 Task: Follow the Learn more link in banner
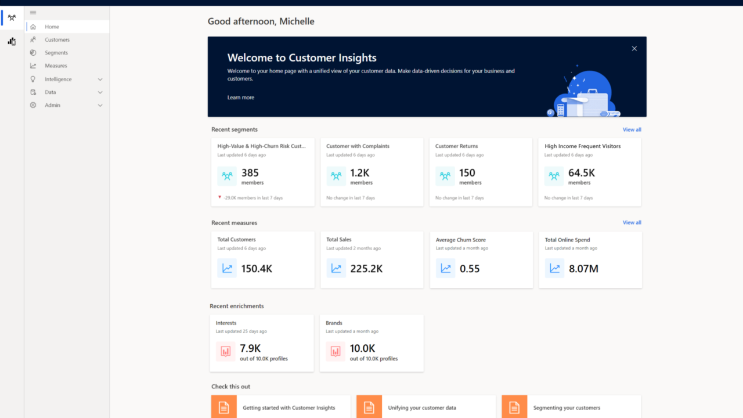tap(241, 98)
